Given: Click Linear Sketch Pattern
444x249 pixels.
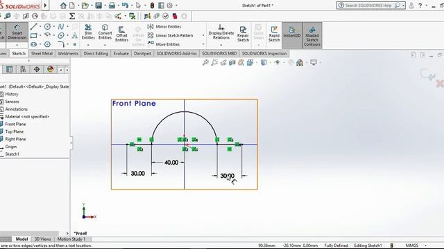Looking at the screenshot, I should coord(170,35).
